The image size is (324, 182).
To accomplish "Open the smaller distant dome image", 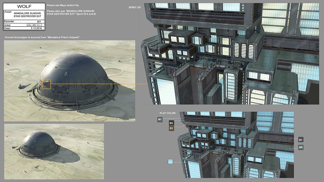I will point(54,151).
